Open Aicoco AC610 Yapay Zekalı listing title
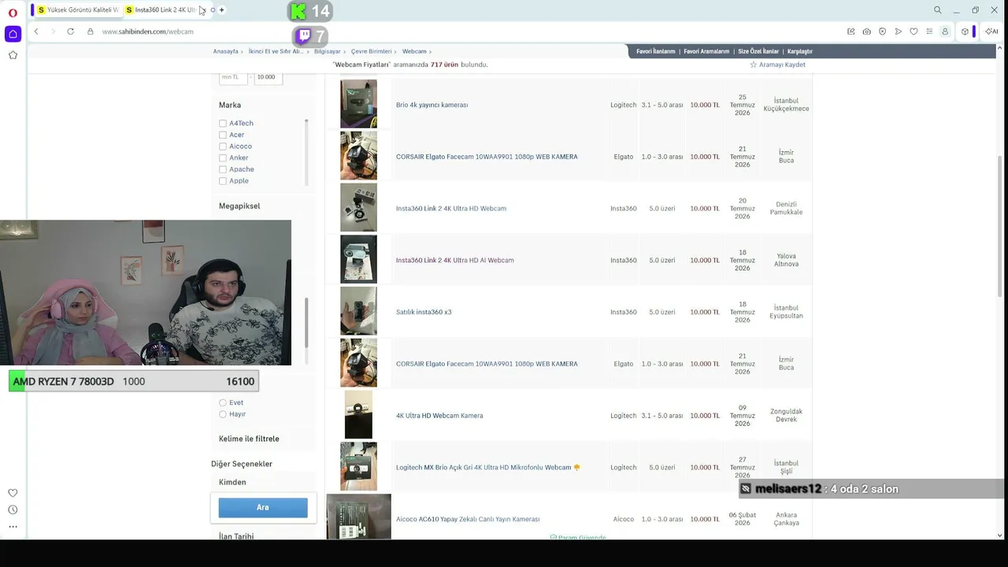Screen dimensions: 1008x567 point(468,520)
